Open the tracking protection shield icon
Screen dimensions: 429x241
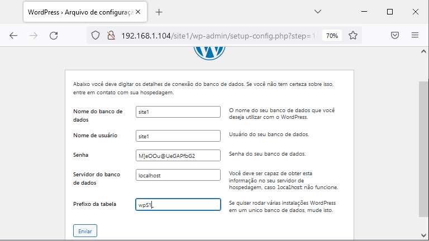point(95,36)
